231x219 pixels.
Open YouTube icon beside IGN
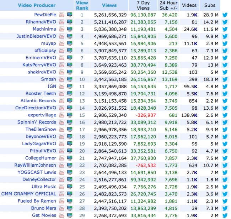61,86
